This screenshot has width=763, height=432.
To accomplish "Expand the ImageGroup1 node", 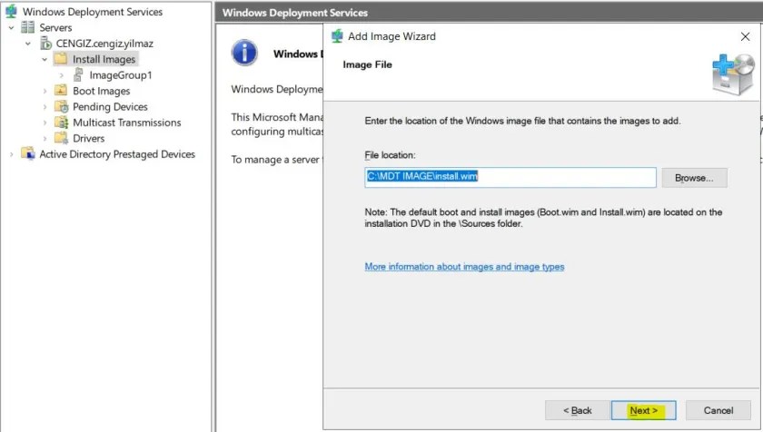I will [x=62, y=75].
